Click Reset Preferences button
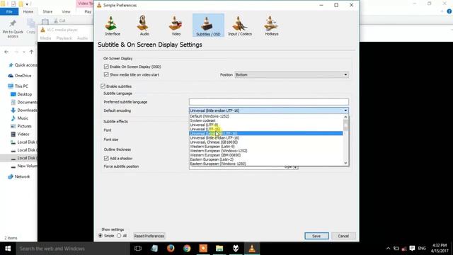This screenshot has width=453, height=255. click(x=149, y=236)
